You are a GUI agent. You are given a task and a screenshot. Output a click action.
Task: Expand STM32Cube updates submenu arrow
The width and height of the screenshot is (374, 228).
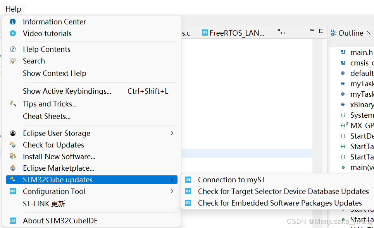pos(172,180)
